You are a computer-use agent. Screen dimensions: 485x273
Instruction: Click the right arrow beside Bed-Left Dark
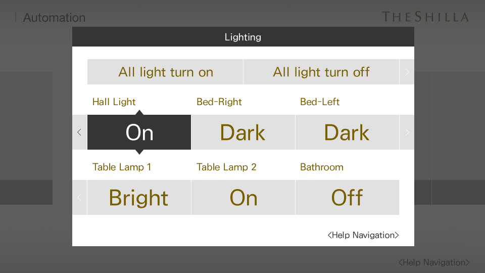407,132
